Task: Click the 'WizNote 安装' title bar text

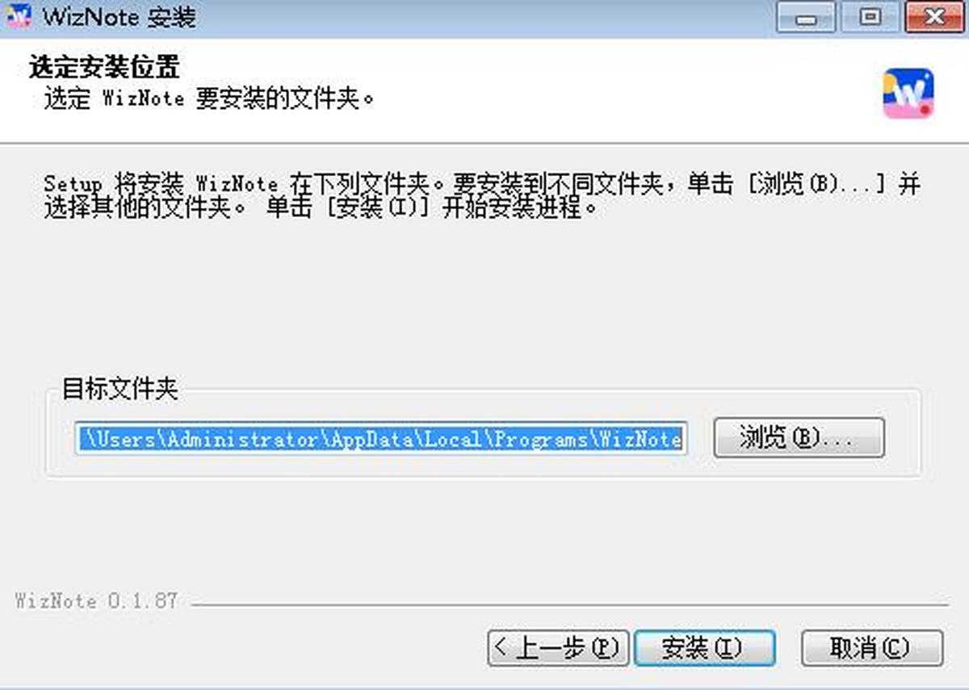Action: 120,17
